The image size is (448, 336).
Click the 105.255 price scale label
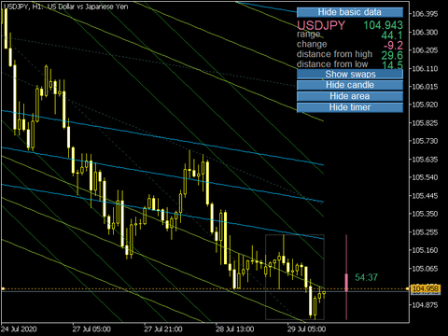pos(425,232)
